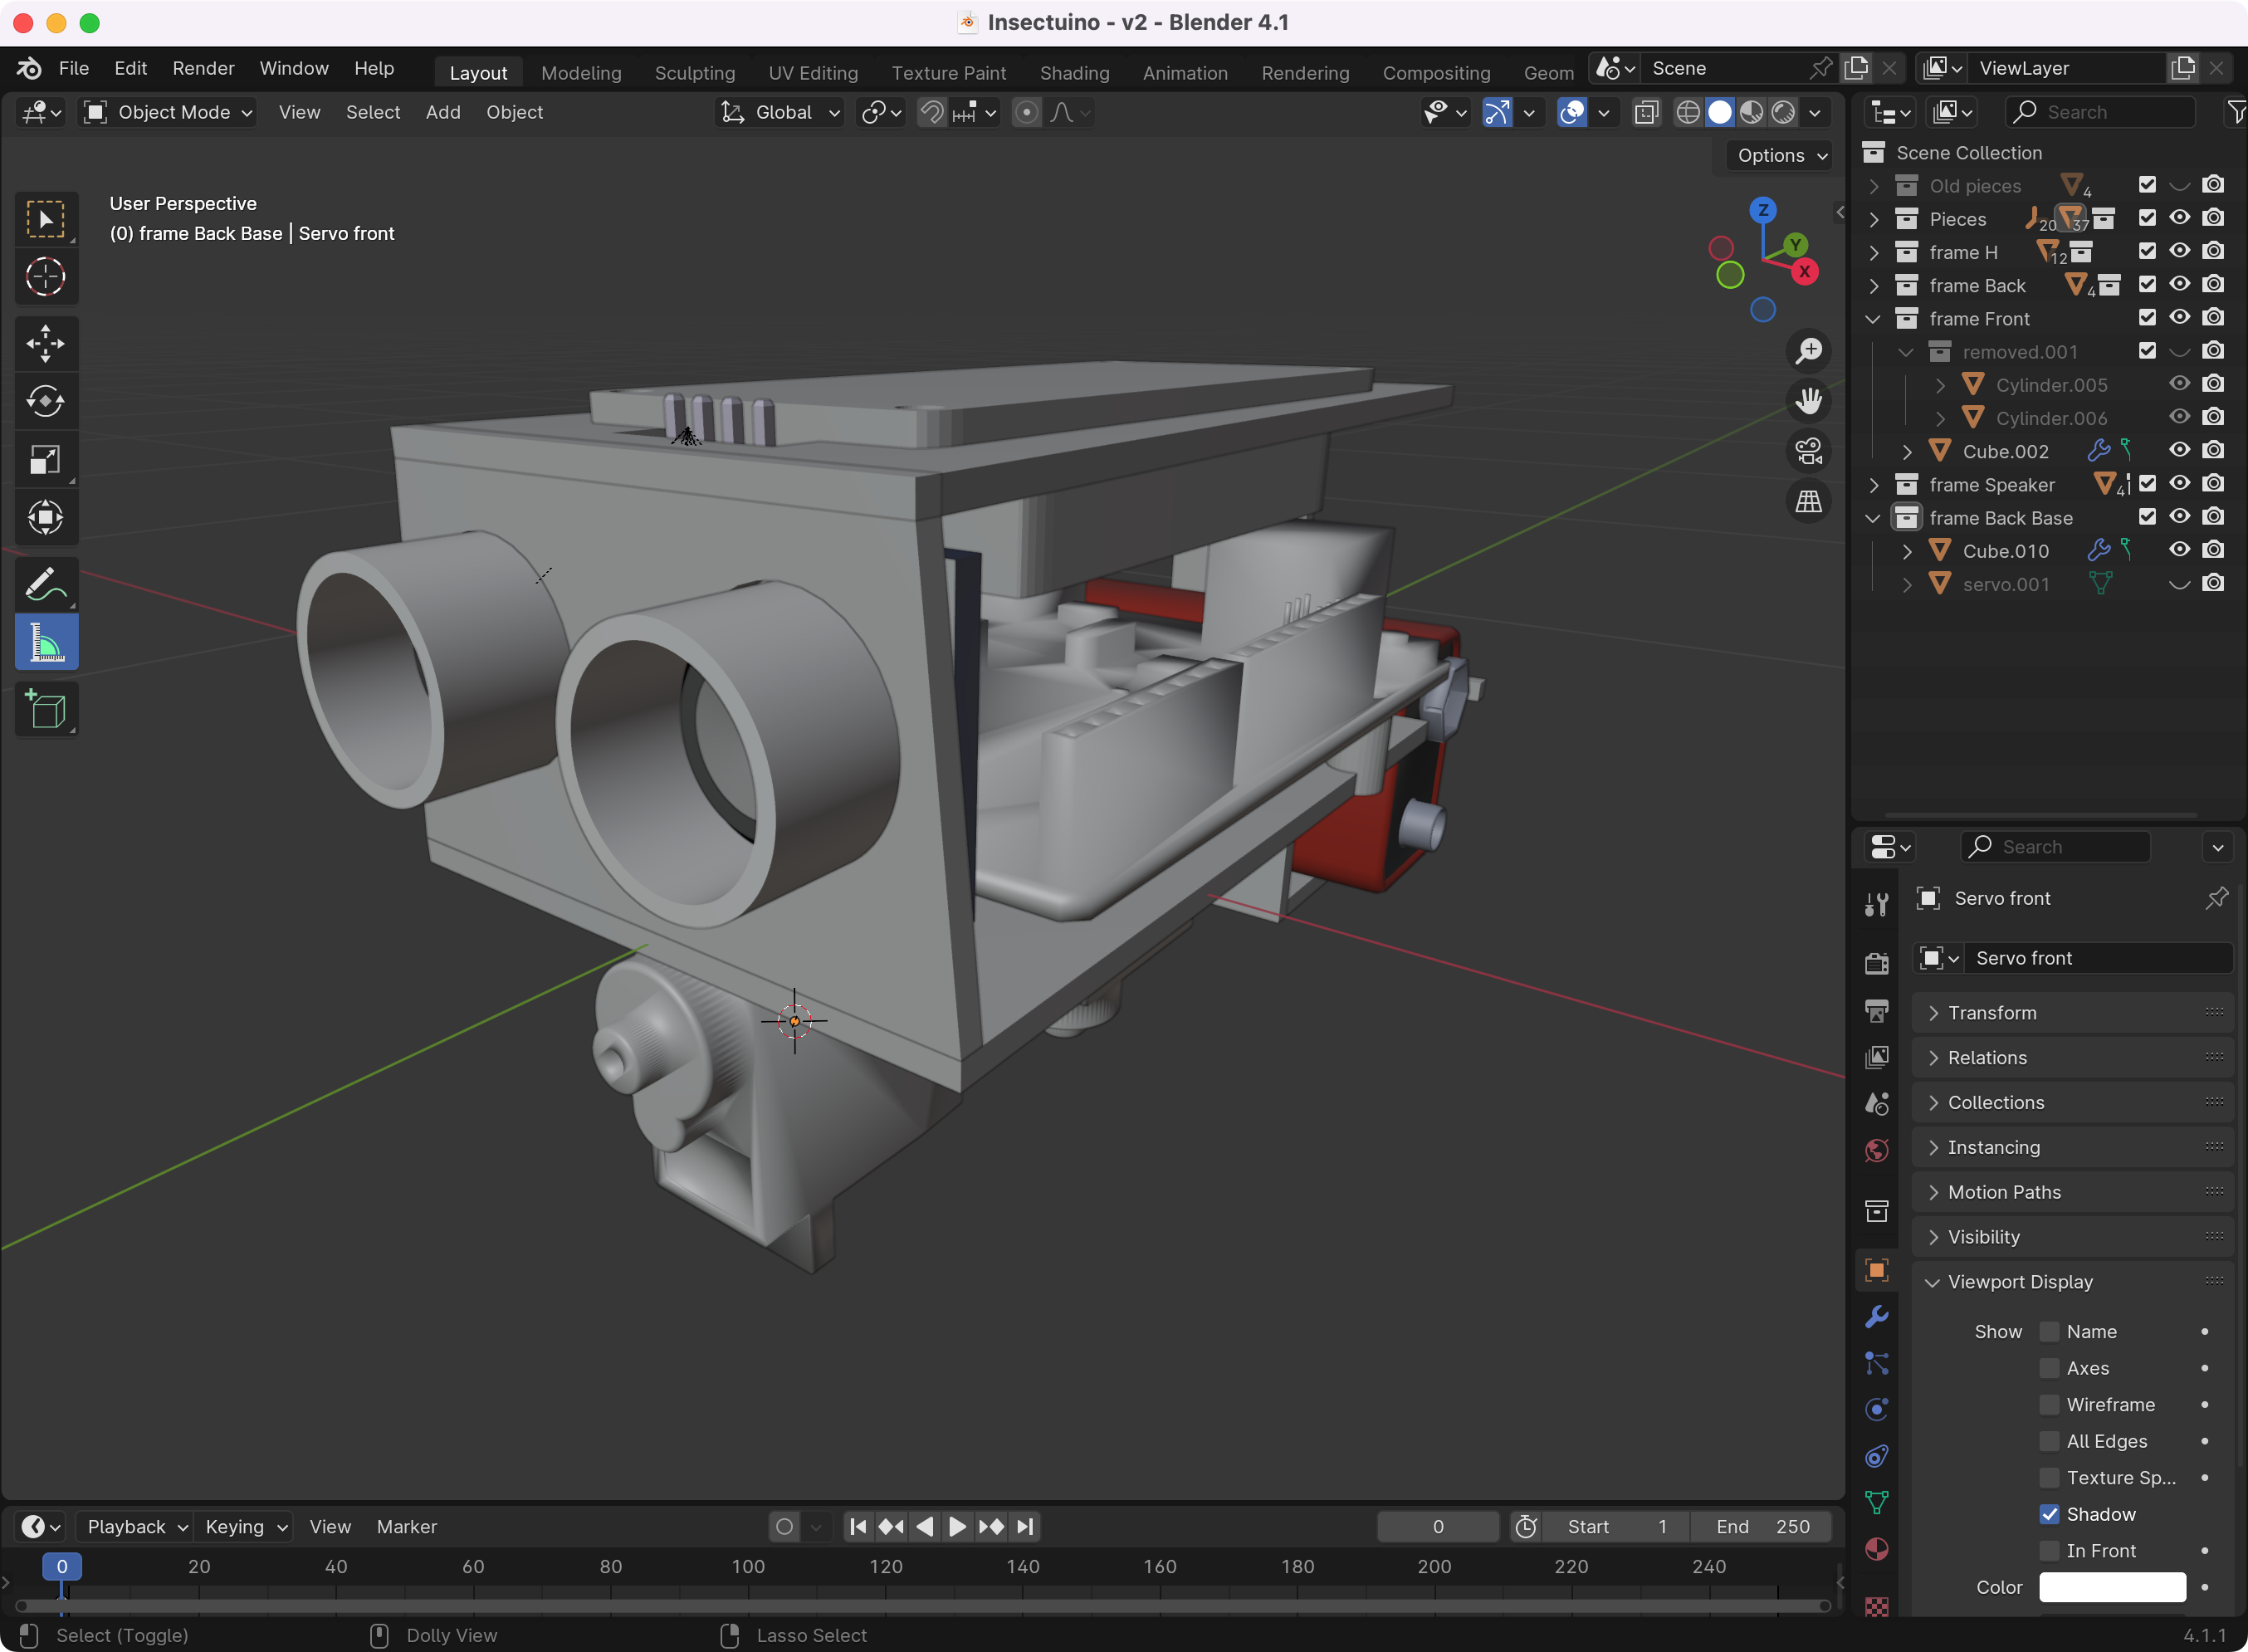Select the Add Cube tool

(x=46, y=709)
